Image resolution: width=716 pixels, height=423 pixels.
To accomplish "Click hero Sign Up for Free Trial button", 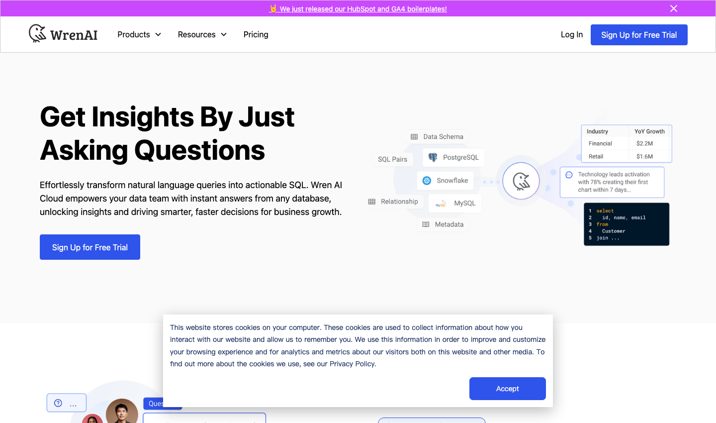I will (x=90, y=247).
